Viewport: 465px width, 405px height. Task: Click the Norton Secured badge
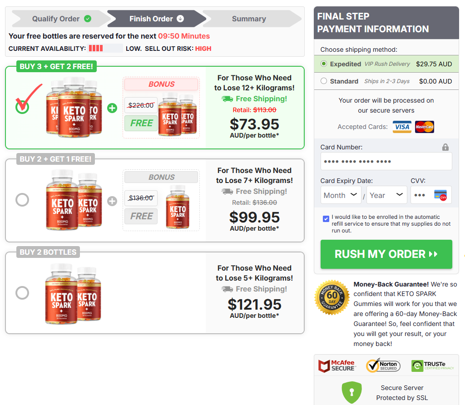(384, 365)
